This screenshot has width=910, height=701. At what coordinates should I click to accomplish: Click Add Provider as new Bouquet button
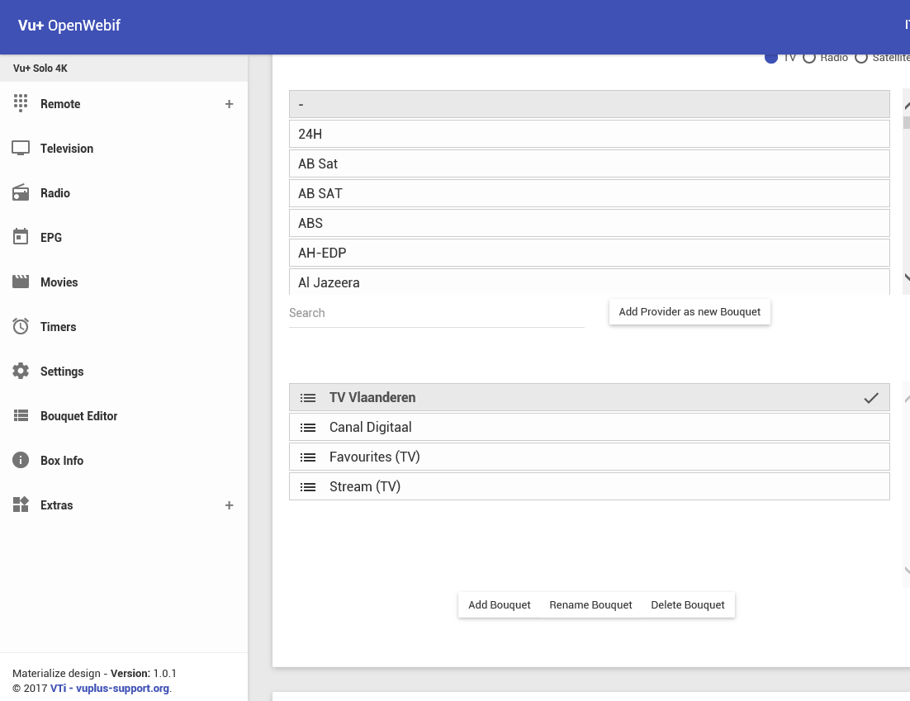690,312
